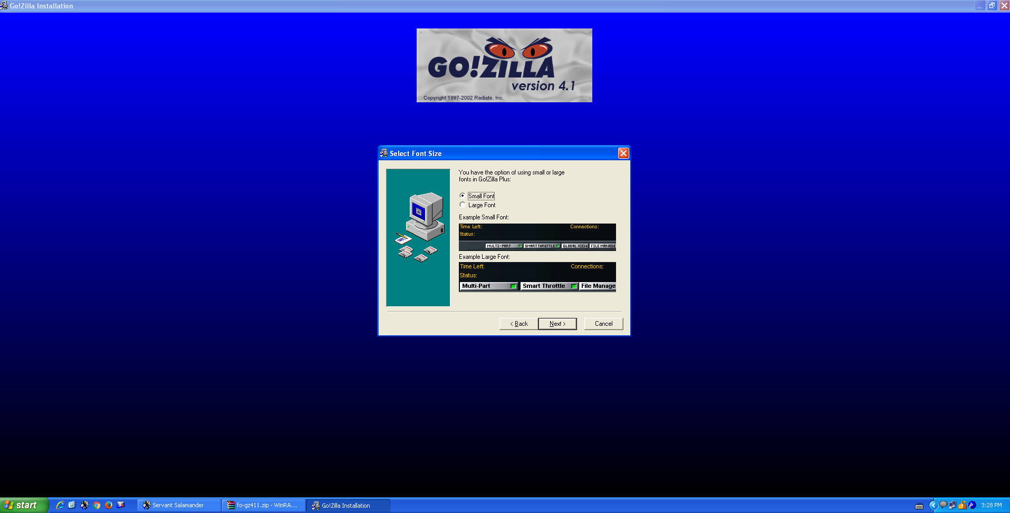
Task: Click the last Quick Launch icon
Action: 121,505
